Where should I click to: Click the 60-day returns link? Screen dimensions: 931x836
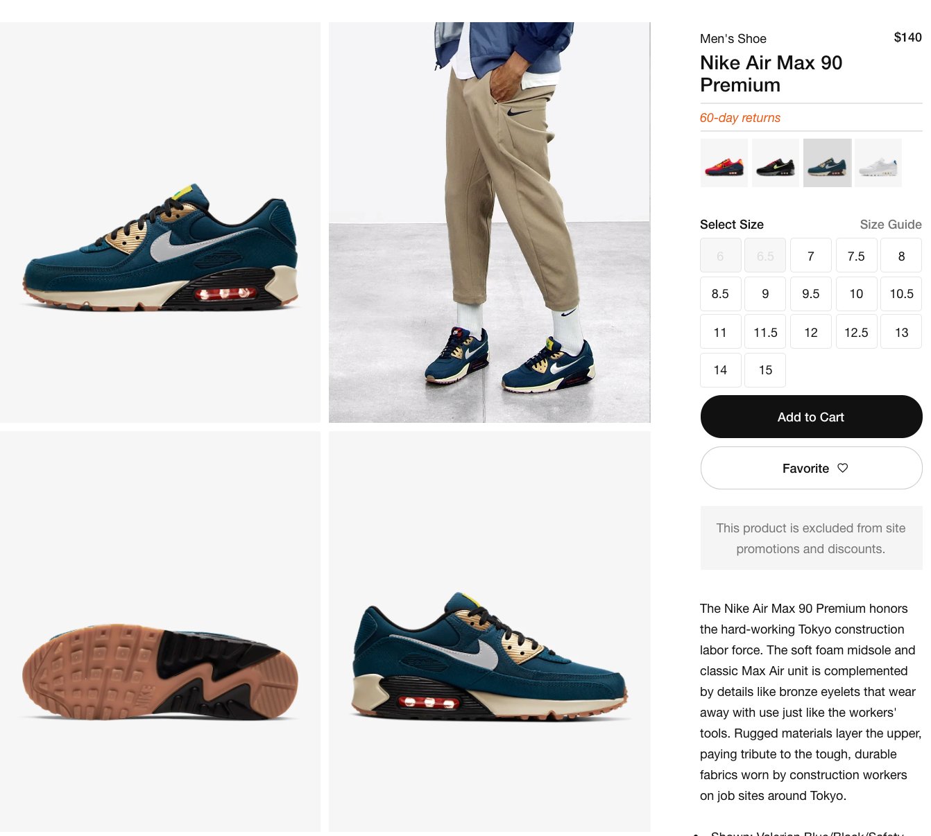click(x=740, y=118)
